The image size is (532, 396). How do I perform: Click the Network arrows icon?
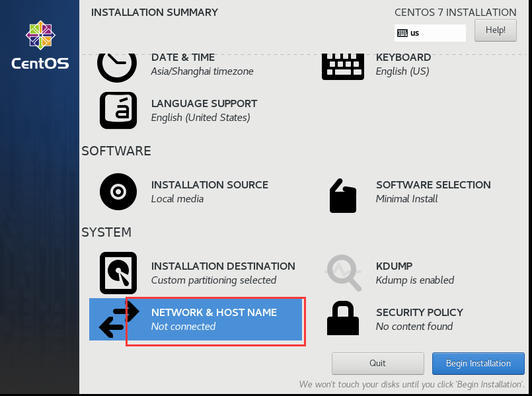coord(119,319)
